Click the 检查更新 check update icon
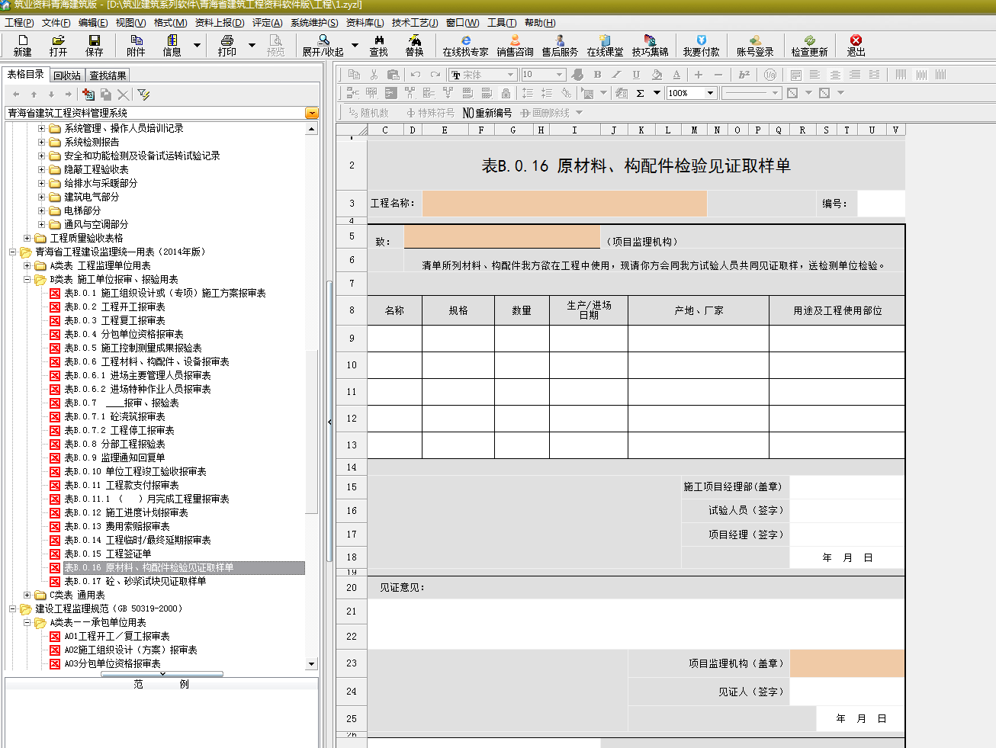 809,46
